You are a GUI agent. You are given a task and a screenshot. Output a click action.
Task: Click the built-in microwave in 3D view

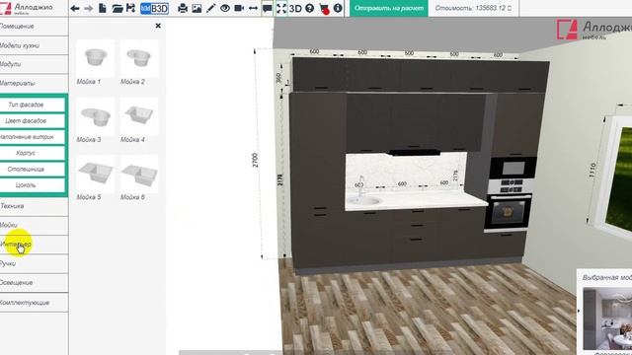point(513,168)
